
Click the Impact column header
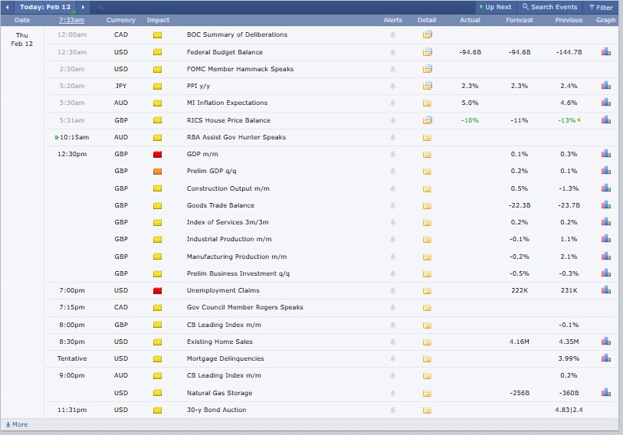pyautogui.click(x=158, y=20)
